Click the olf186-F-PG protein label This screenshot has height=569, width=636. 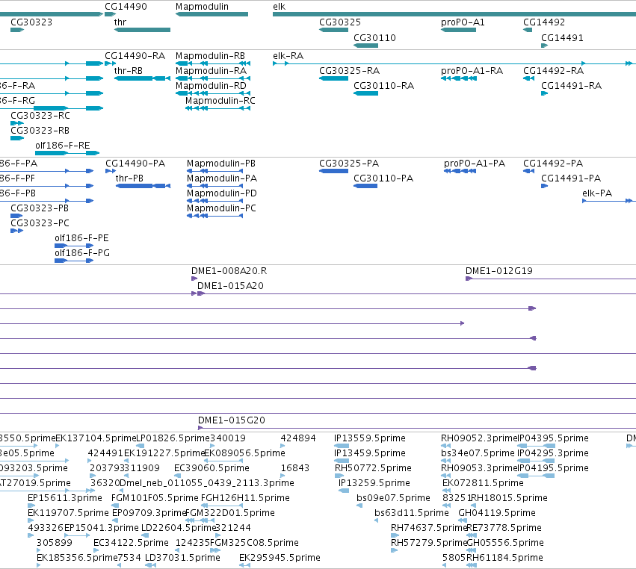click(82, 253)
